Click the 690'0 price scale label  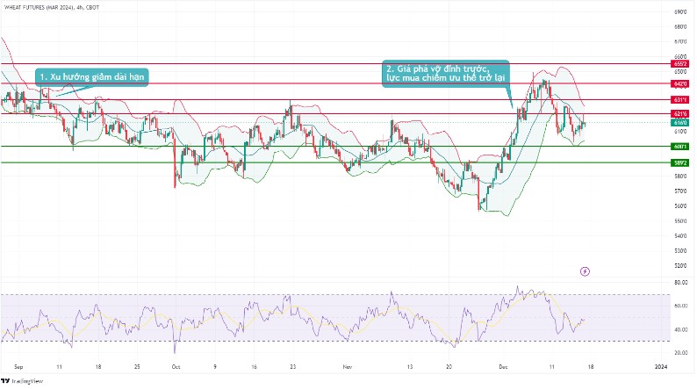680,12
